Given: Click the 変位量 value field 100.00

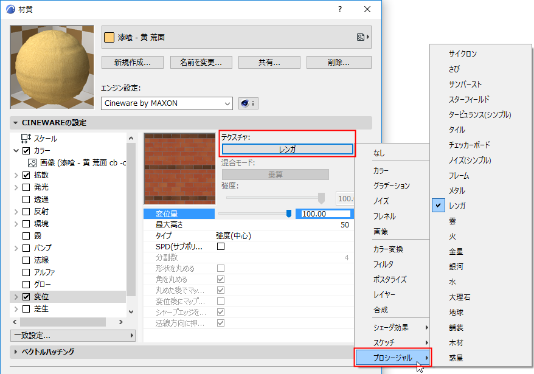Looking at the screenshot, I should pyautogui.click(x=326, y=214).
